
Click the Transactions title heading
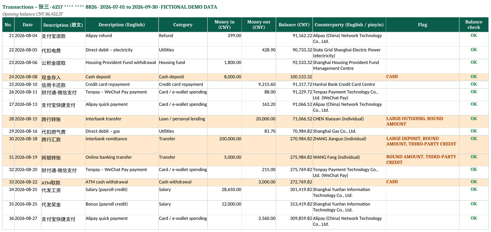point(110,7)
